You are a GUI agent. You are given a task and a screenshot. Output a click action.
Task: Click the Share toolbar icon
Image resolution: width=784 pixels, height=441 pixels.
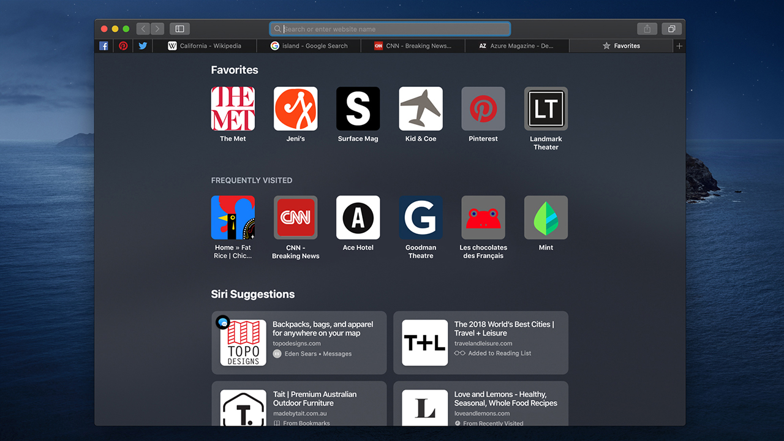pos(647,29)
